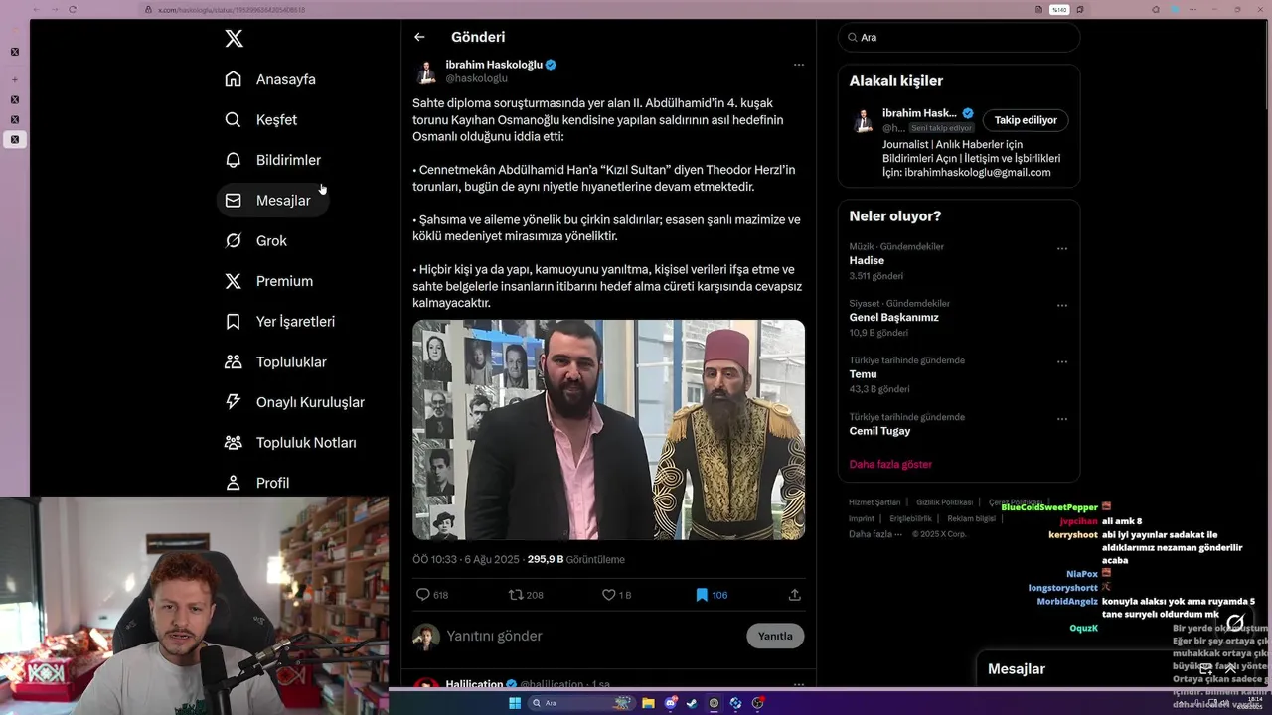
Task: Open the Cemil Tugay trending topic
Action: tap(879, 431)
